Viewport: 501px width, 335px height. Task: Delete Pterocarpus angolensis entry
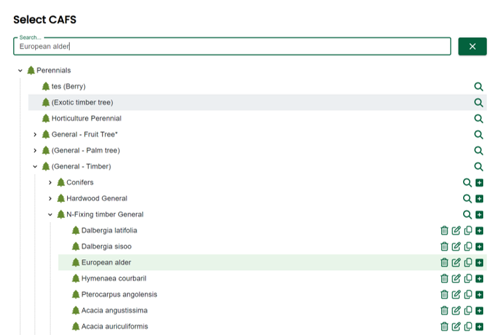[x=444, y=294]
